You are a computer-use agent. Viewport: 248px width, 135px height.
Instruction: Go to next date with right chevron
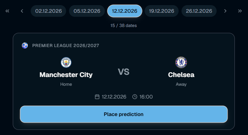tap(225, 11)
